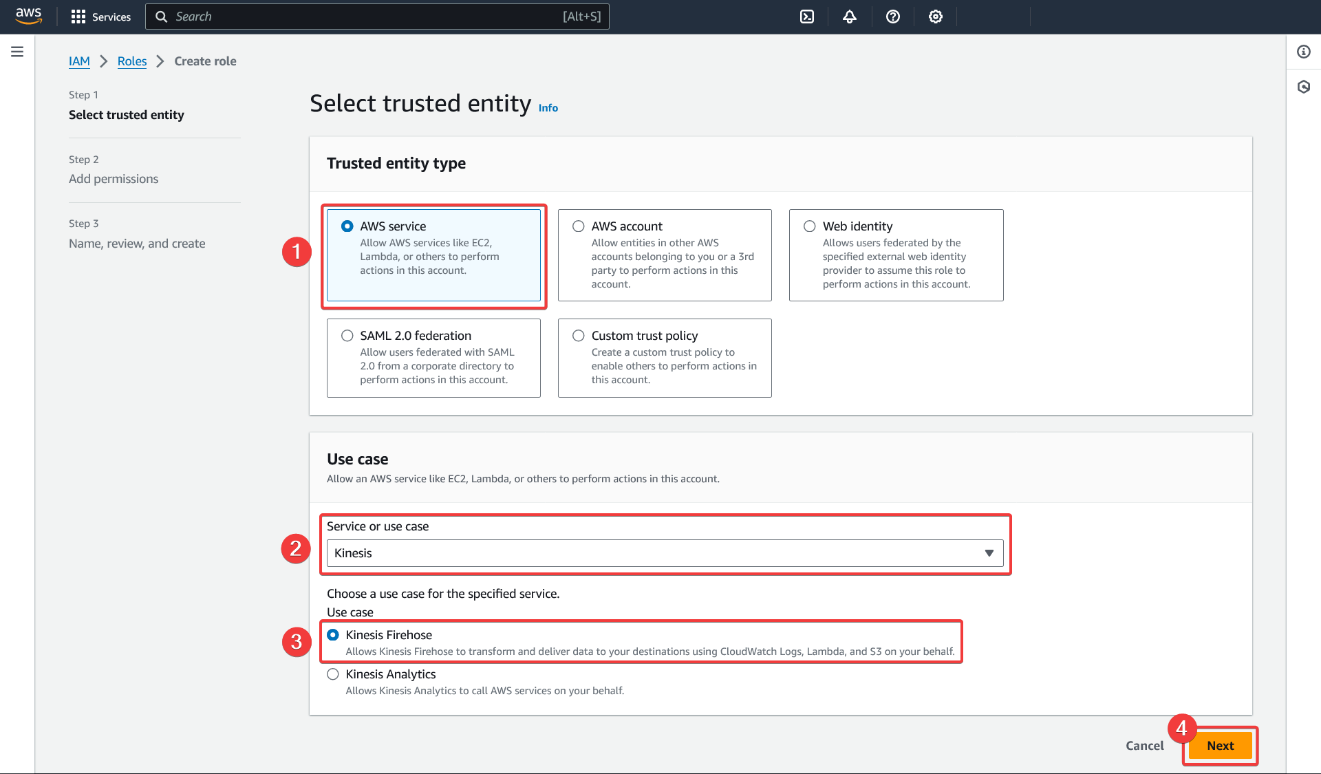
Task: Select the Kinesis Analytics use case
Action: pyautogui.click(x=333, y=674)
